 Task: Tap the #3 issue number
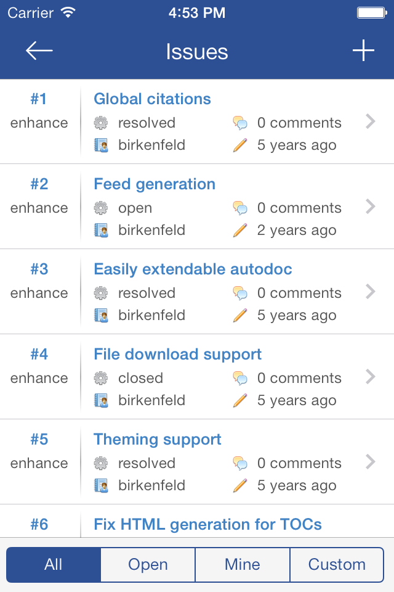click(x=39, y=269)
